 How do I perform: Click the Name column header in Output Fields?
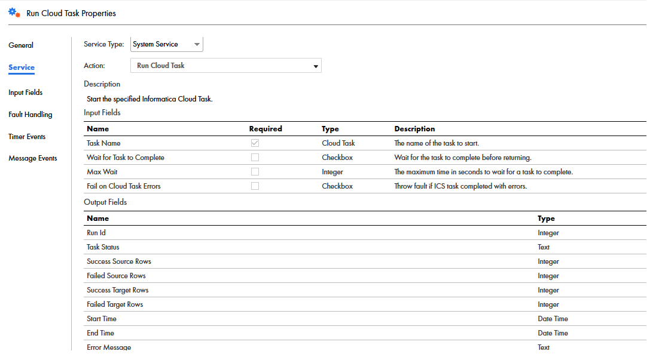point(98,218)
